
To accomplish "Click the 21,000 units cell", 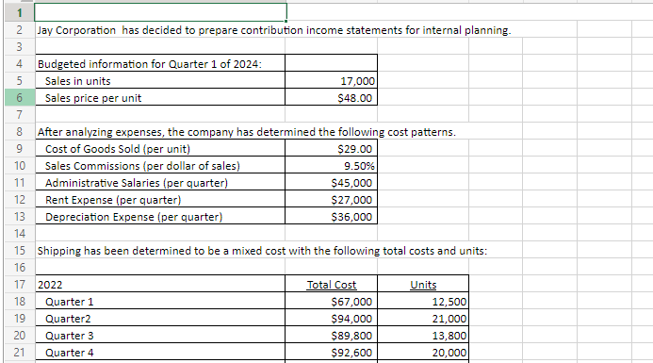I will (423, 319).
